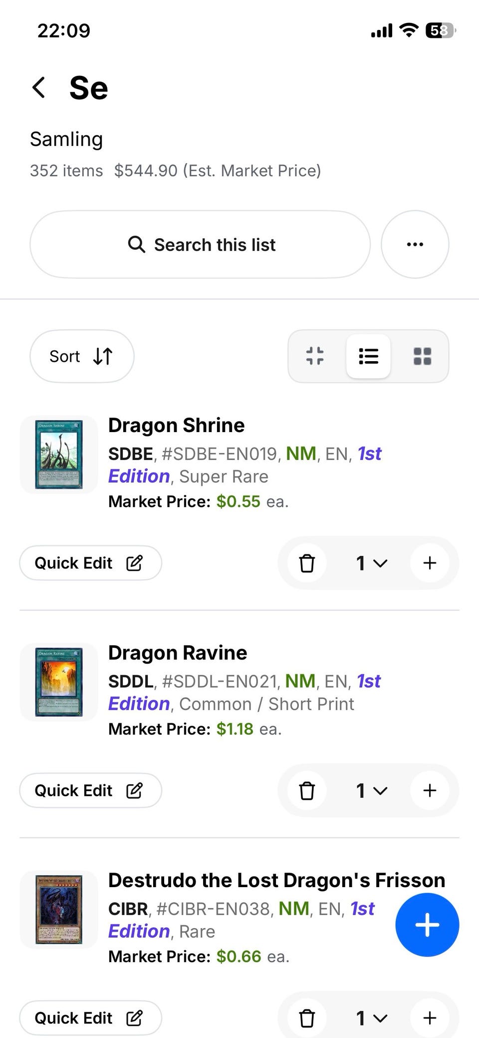The height and width of the screenshot is (1038, 479).
Task: Open Dragon Ravine quantity dropdown
Action: coord(371,790)
